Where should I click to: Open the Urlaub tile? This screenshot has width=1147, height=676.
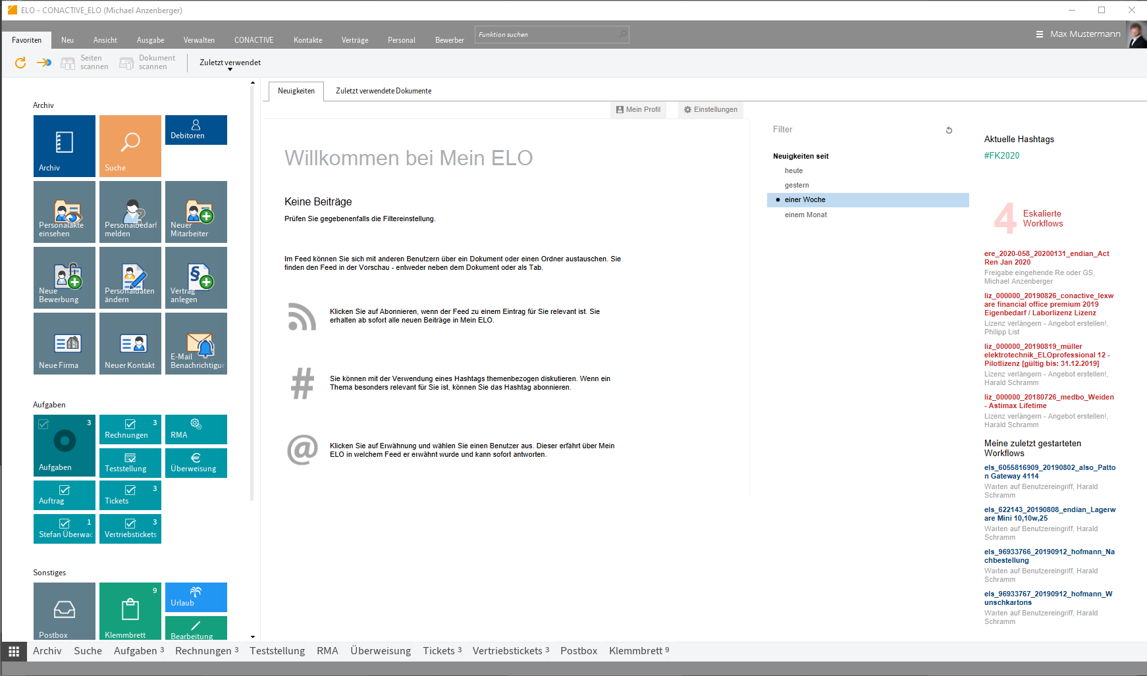(196, 597)
